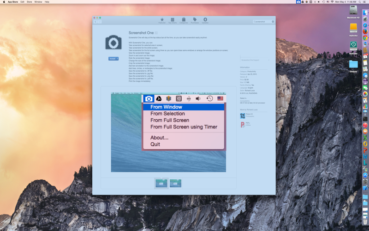Open the Screenshot One Support link

tap(255, 60)
